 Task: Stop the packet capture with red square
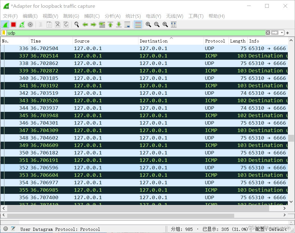coord(13,25)
